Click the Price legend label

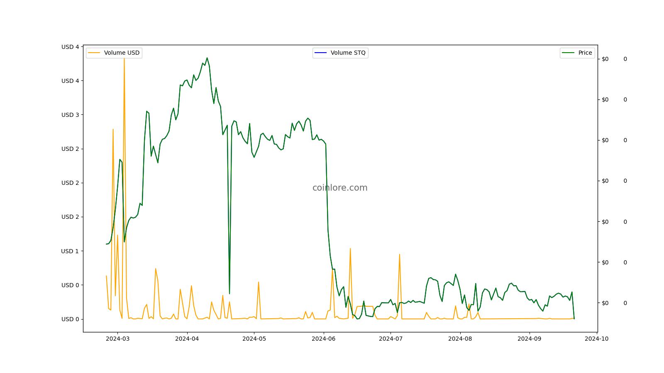click(x=585, y=53)
